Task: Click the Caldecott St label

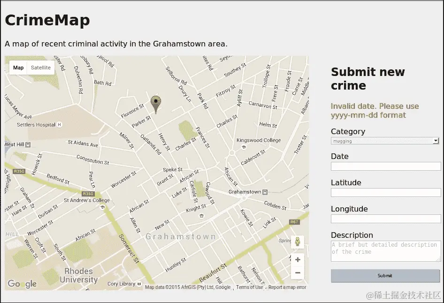Action: [253, 158]
